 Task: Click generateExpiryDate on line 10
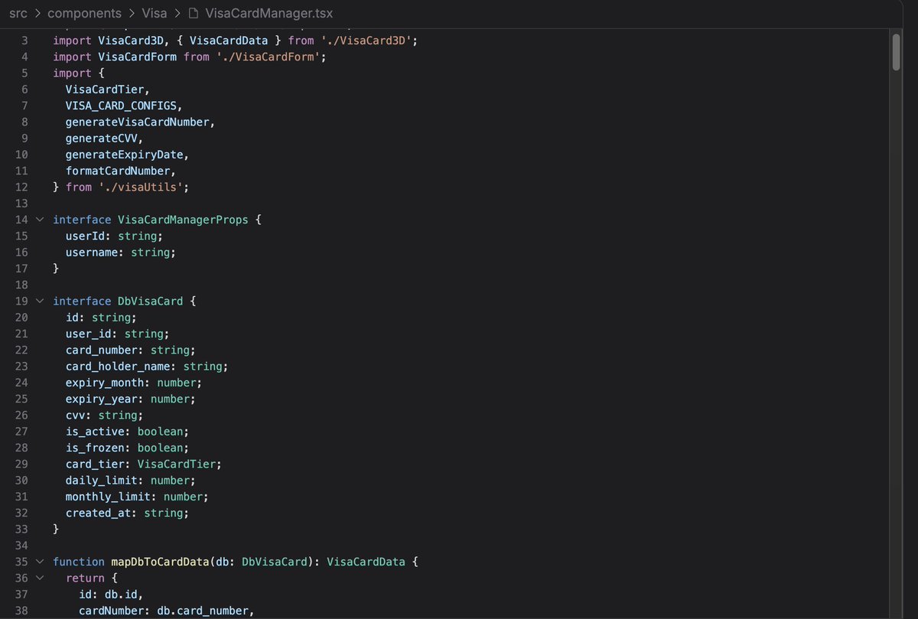(124, 155)
